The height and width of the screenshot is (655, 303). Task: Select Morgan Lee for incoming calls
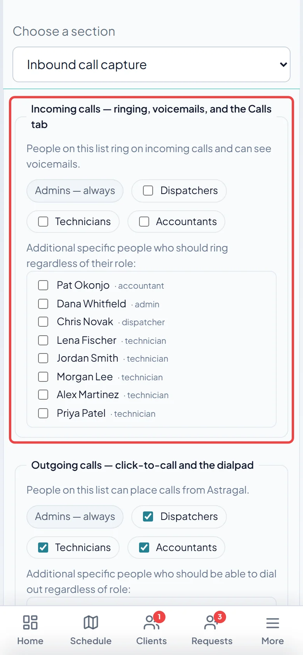(x=43, y=377)
